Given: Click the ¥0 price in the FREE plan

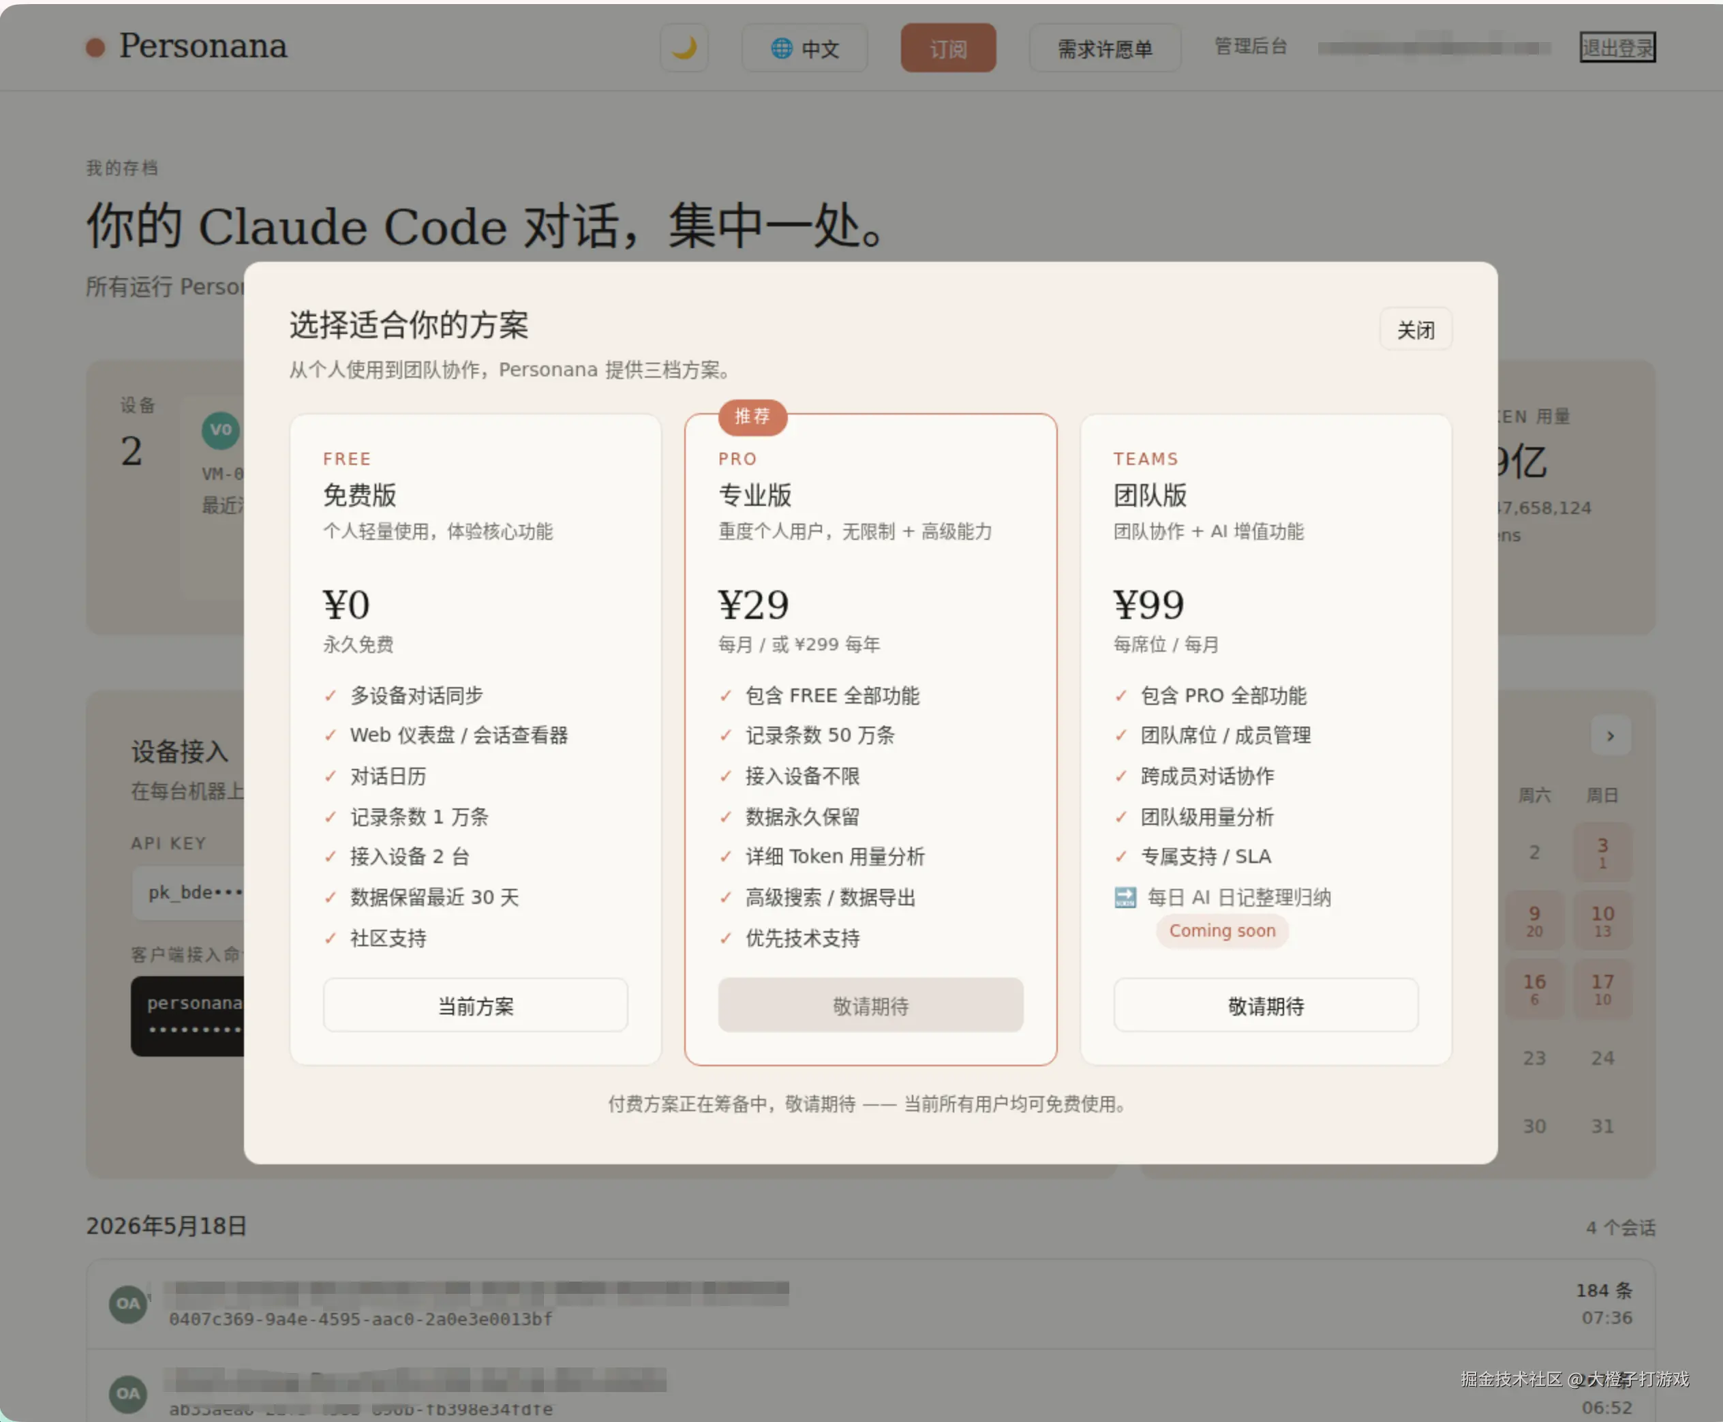Looking at the screenshot, I should [x=346, y=605].
